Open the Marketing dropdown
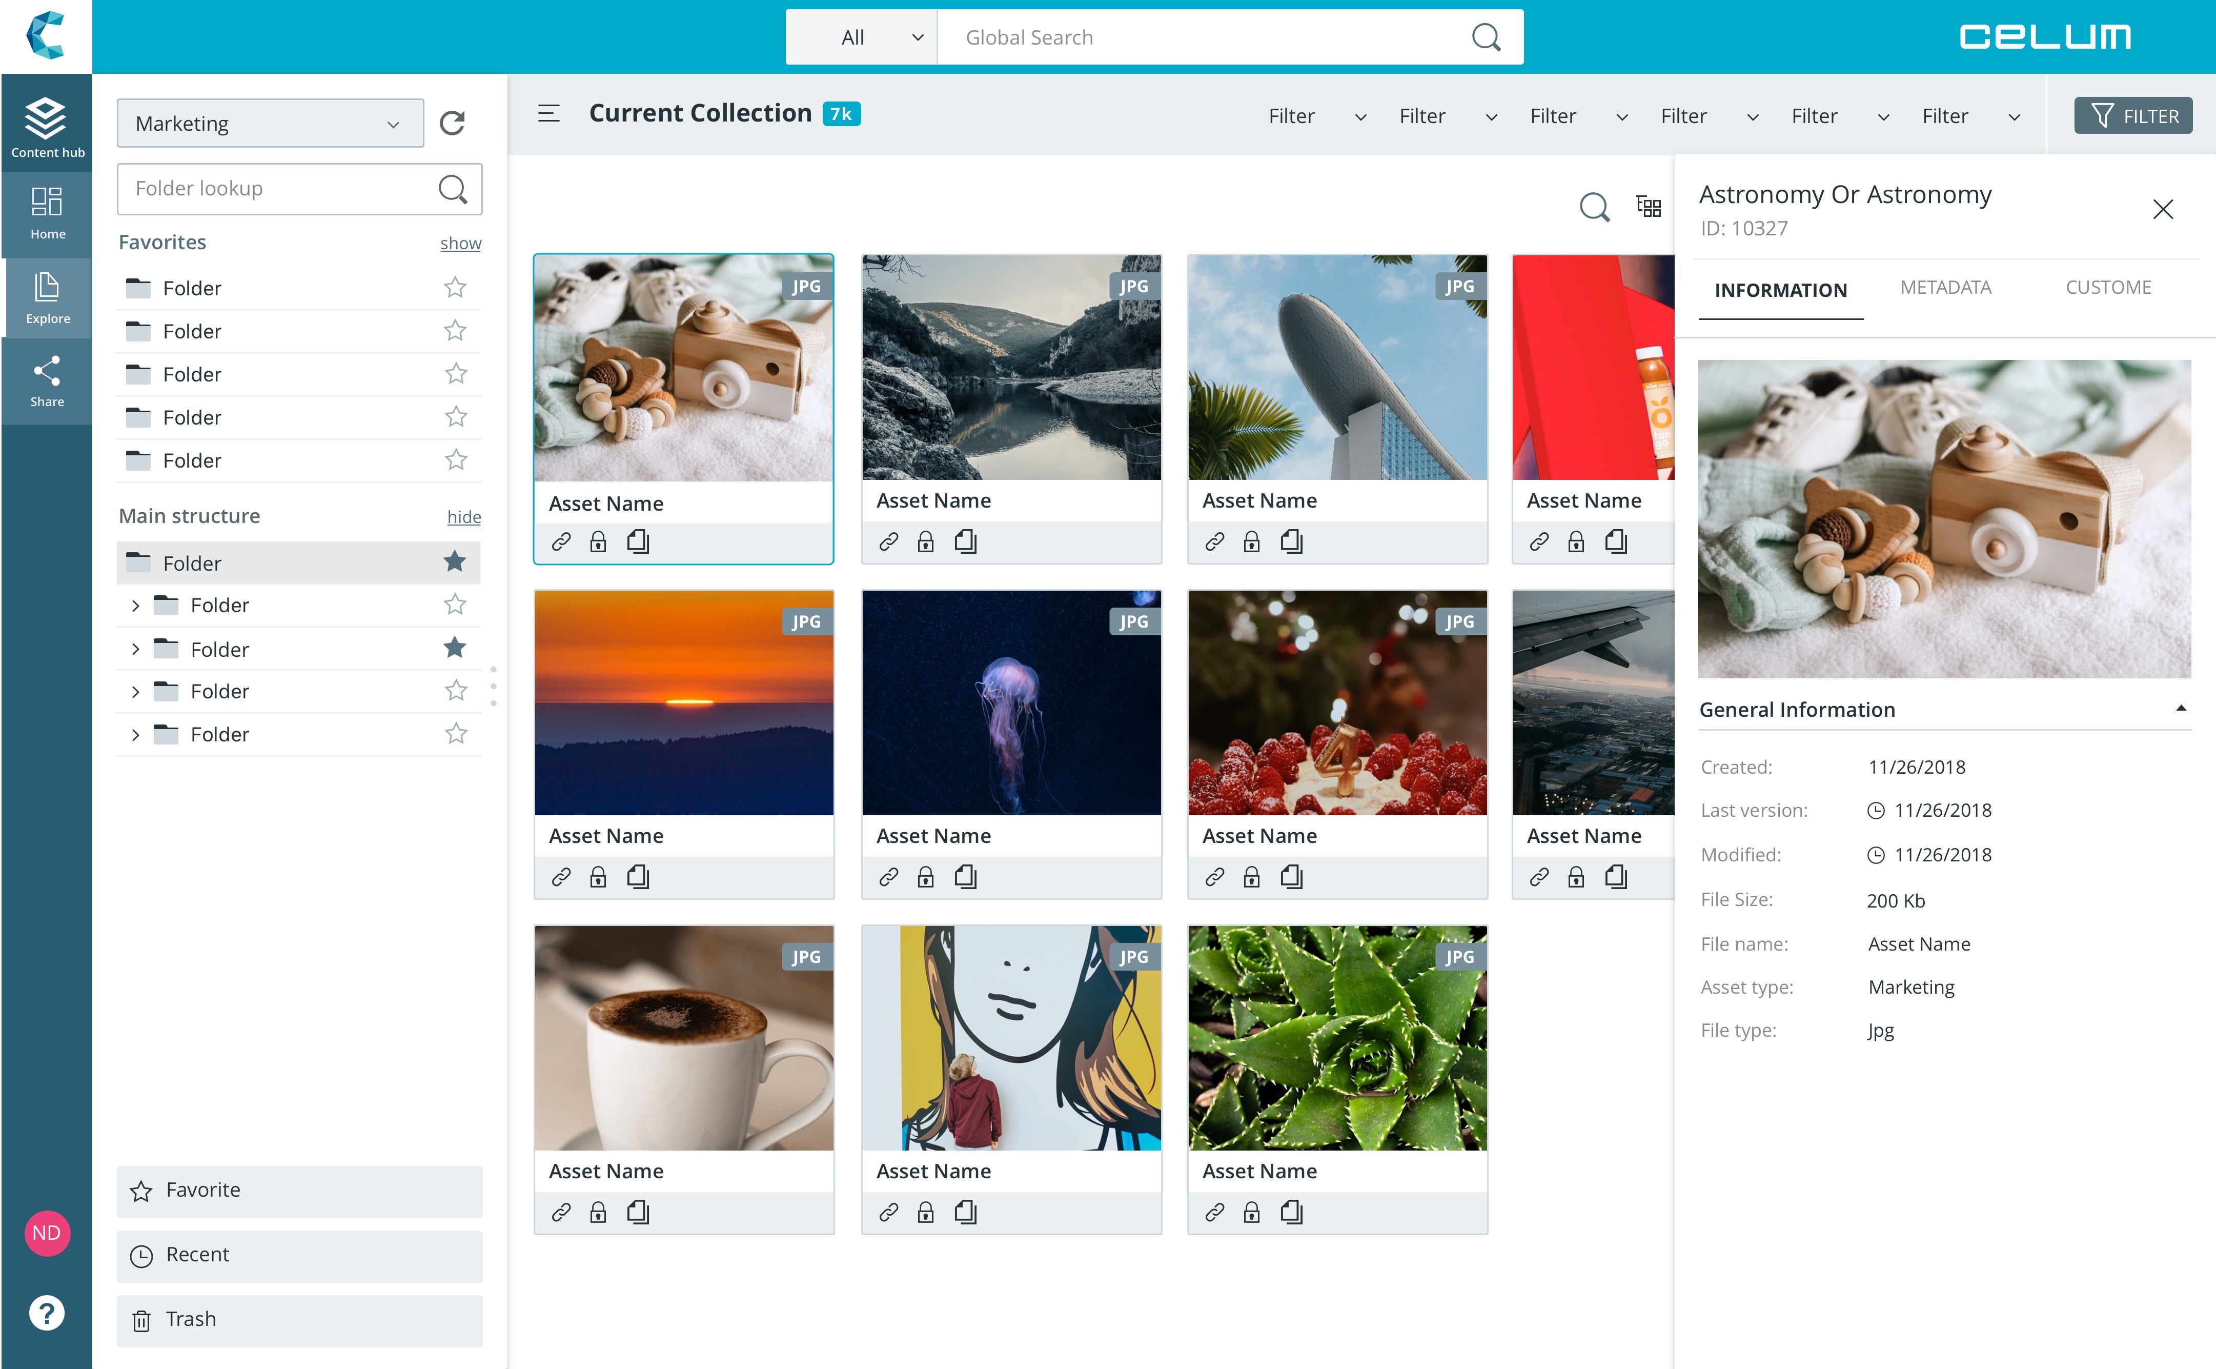 coord(270,123)
